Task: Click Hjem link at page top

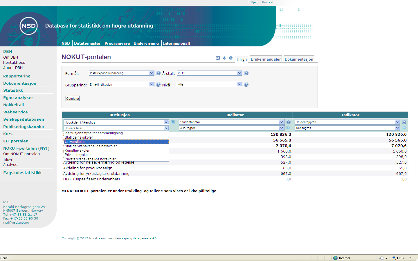Action: [x=255, y=2]
